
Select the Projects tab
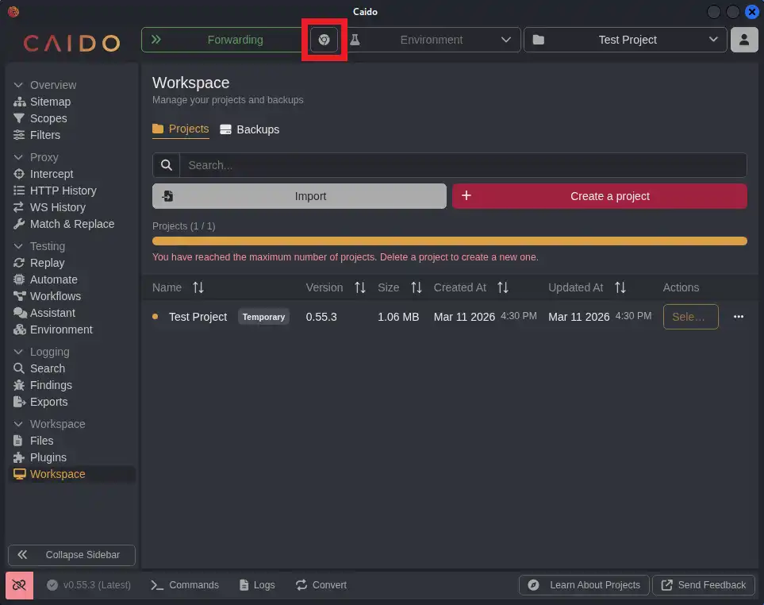[x=181, y=129]
